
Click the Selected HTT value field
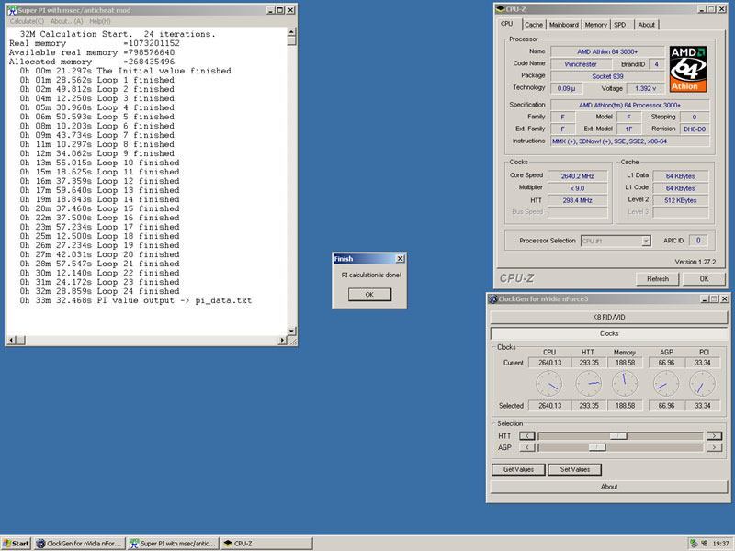588,406
